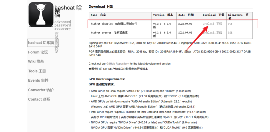The width and height of the screenshot is (270, 132).
Task: Click the 'hashcat sources 哈希猫来源' cell
Action: [120, 34]
